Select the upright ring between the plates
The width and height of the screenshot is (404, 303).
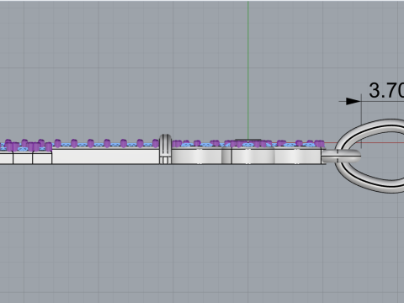tap(166, 149)
